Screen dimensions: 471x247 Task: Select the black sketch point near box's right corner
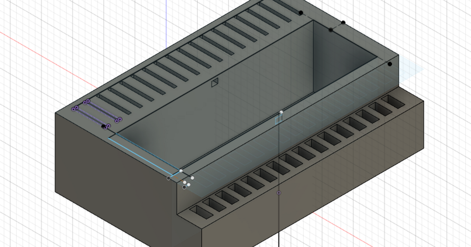click(390, 64)
